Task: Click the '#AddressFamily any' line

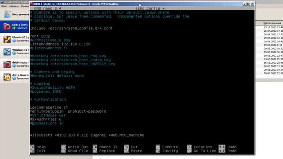Action: 50,40
